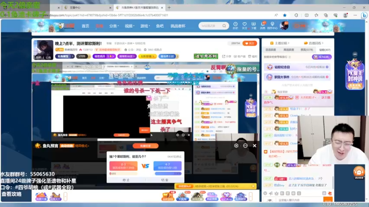The image size is (369, 207).
Task: Toggle the 自动倍数 label in 鱼丸预言
Action: coord(67,146)
